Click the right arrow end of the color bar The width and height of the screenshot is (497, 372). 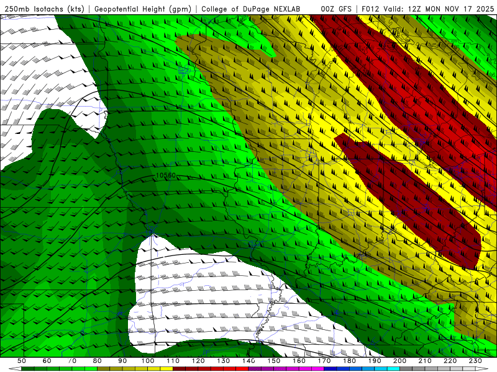tap(482, 369)
